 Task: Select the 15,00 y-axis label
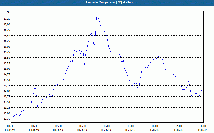pyautogui.click(x=7, y=69)
